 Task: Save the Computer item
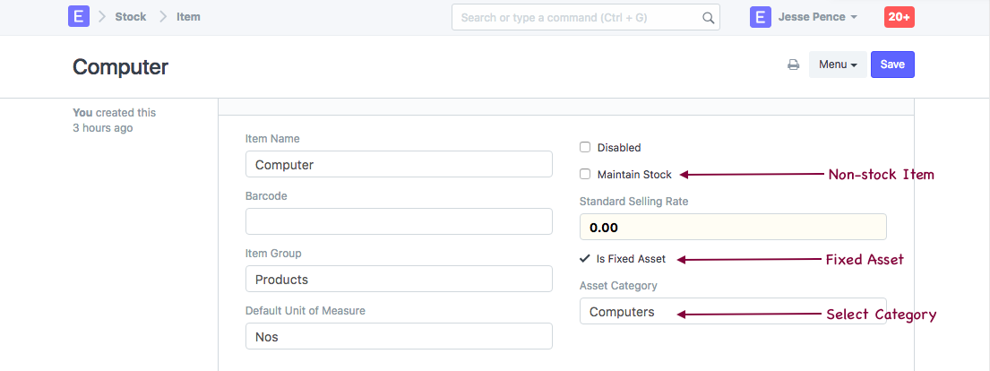pyautogui.click(x=891, y=65)
